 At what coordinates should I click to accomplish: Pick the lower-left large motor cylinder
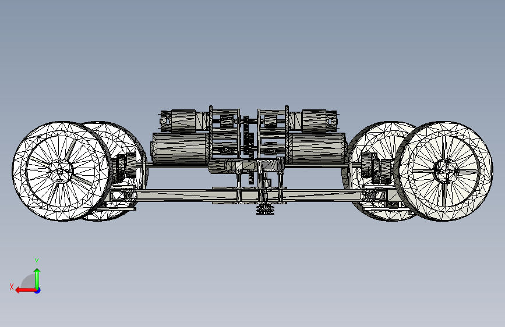click(181, 148)
